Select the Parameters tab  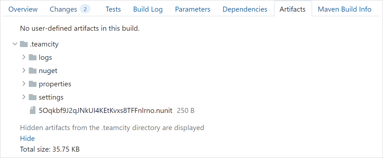(193, 9)
